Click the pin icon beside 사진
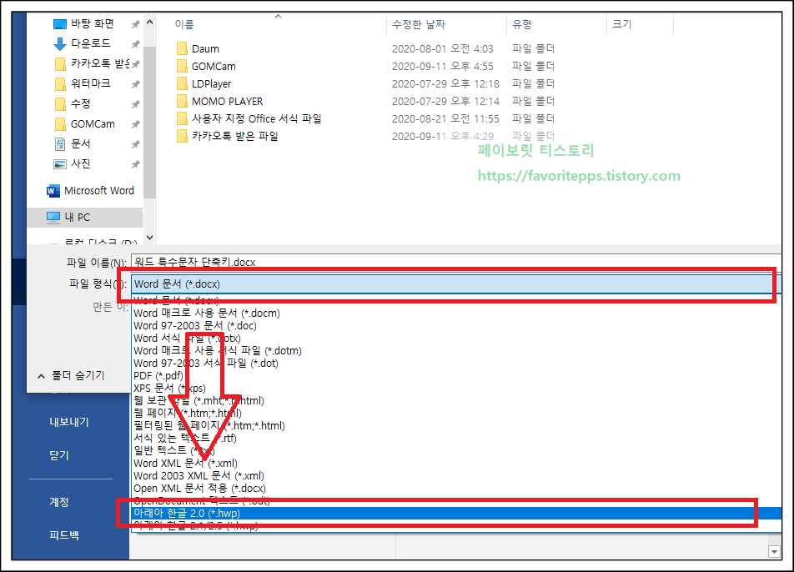The width and height of the screenshot is (794, 572). coord(135,164)
